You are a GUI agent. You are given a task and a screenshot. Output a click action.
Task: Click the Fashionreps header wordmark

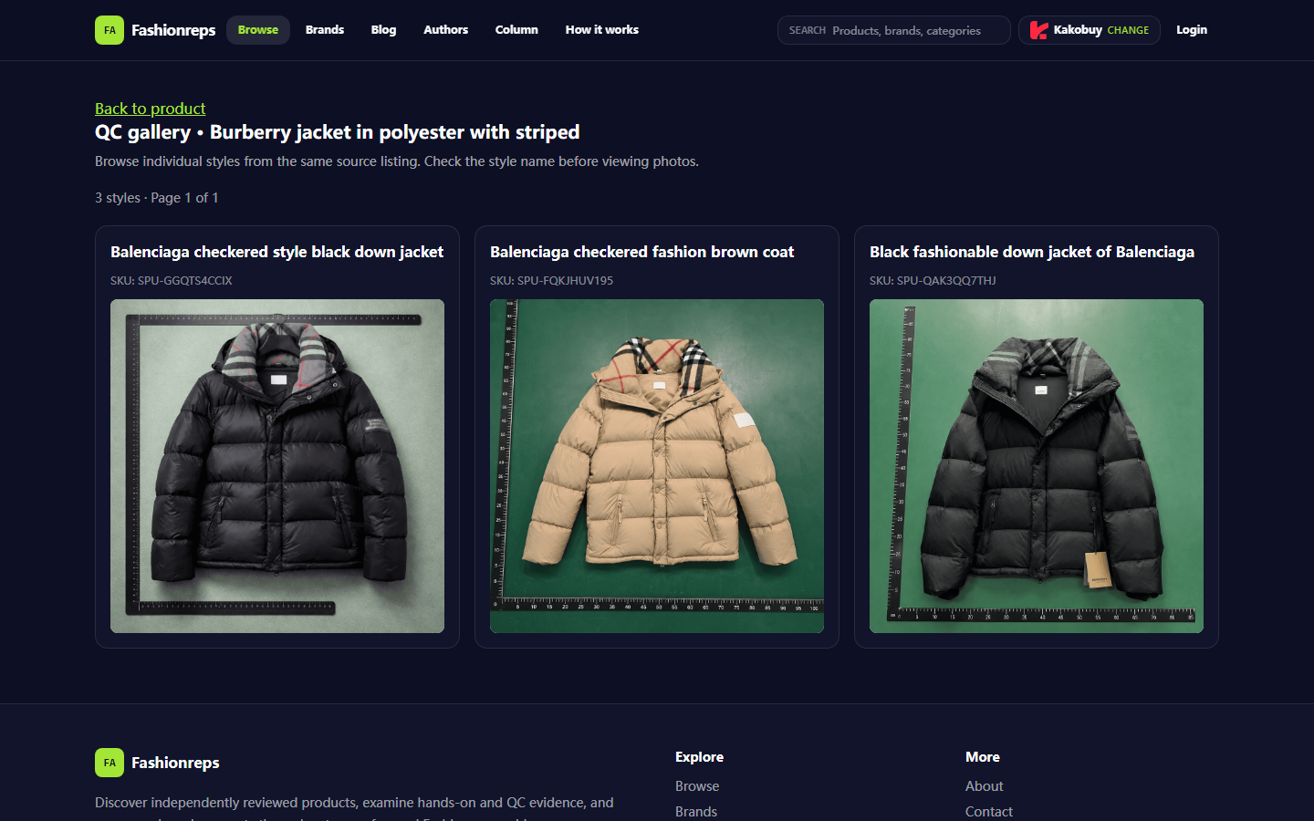point(173,30)
